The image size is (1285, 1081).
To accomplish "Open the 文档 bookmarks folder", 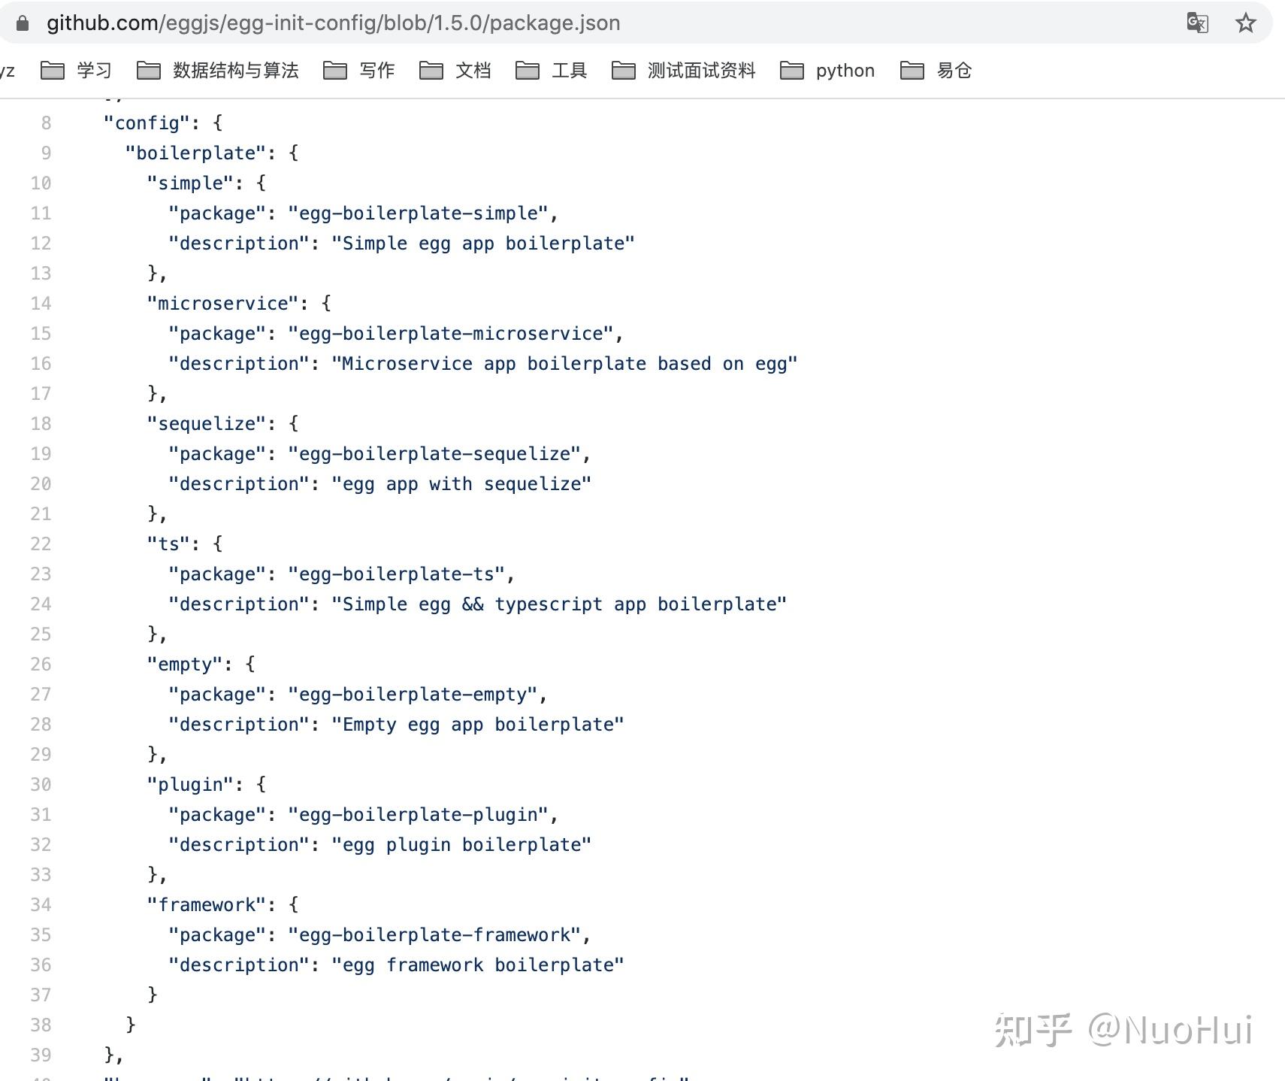I will pyautogui.click(x=455, y=71).
